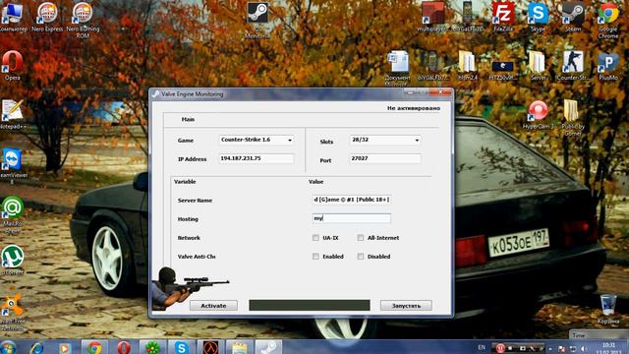629x354 pixels.
Task: Open the Nero Burning ROM shortcut
Action: point(83,20)
